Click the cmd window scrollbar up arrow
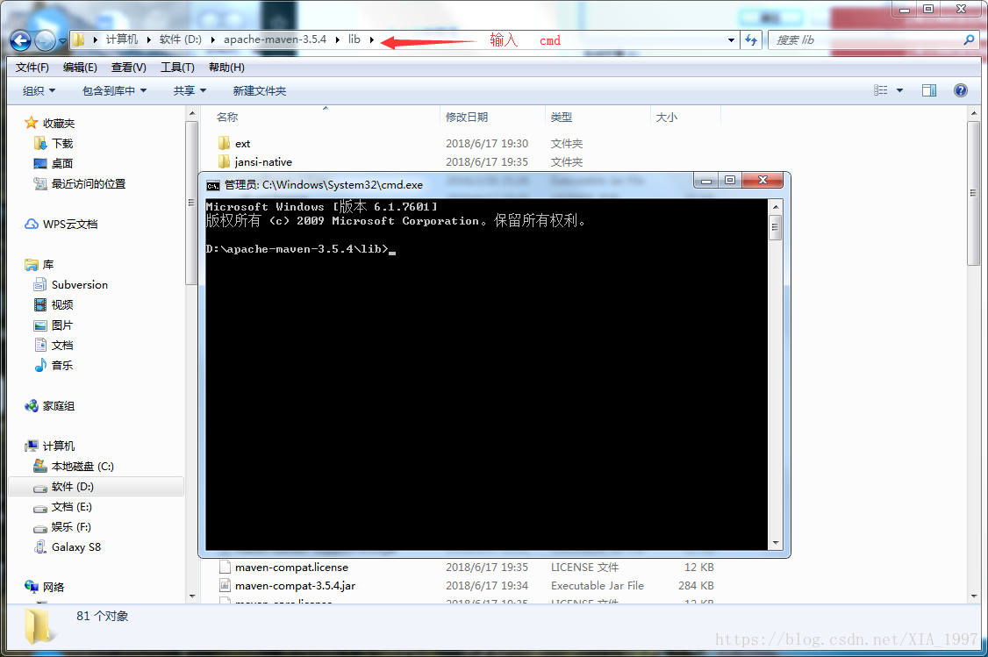This screenshot has height=657, width=988. [x=776, y=207]
